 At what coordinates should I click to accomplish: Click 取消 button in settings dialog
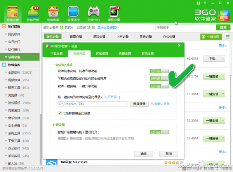pos(169,154)
